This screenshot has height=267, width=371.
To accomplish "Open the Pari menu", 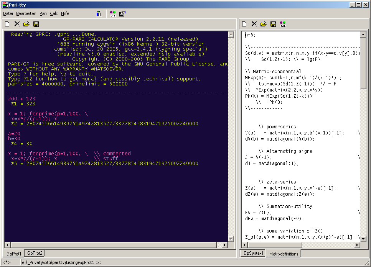I will [43, 13].
